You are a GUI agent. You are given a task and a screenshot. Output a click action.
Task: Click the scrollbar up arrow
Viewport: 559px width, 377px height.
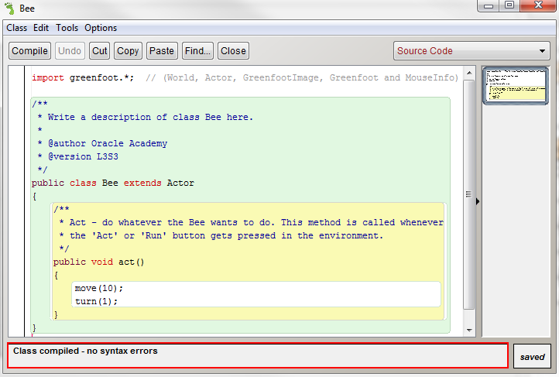click(469, 73)
